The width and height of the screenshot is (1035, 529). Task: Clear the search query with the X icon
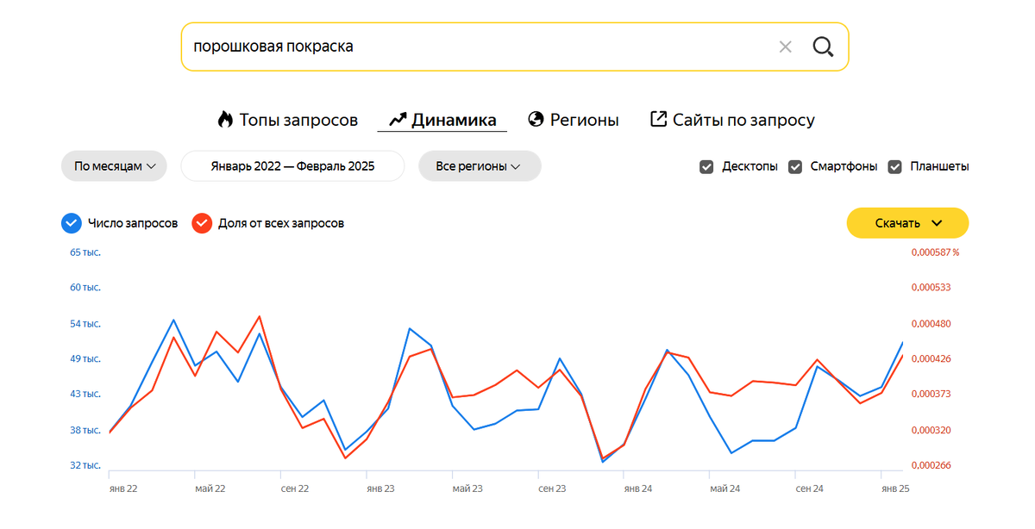coord(785,47)
